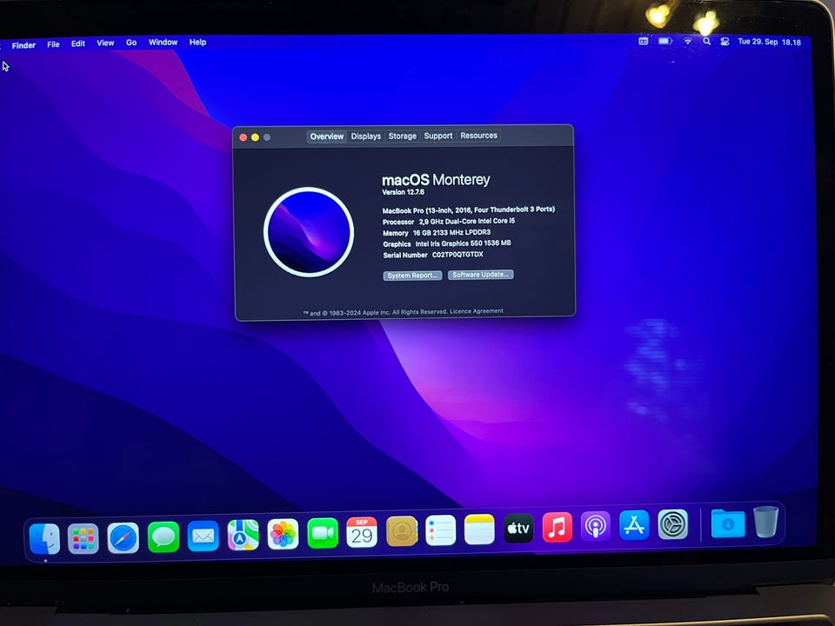Go to the Support tab
The height and width of the screenshot is (626, 835).
coord(438,136)
